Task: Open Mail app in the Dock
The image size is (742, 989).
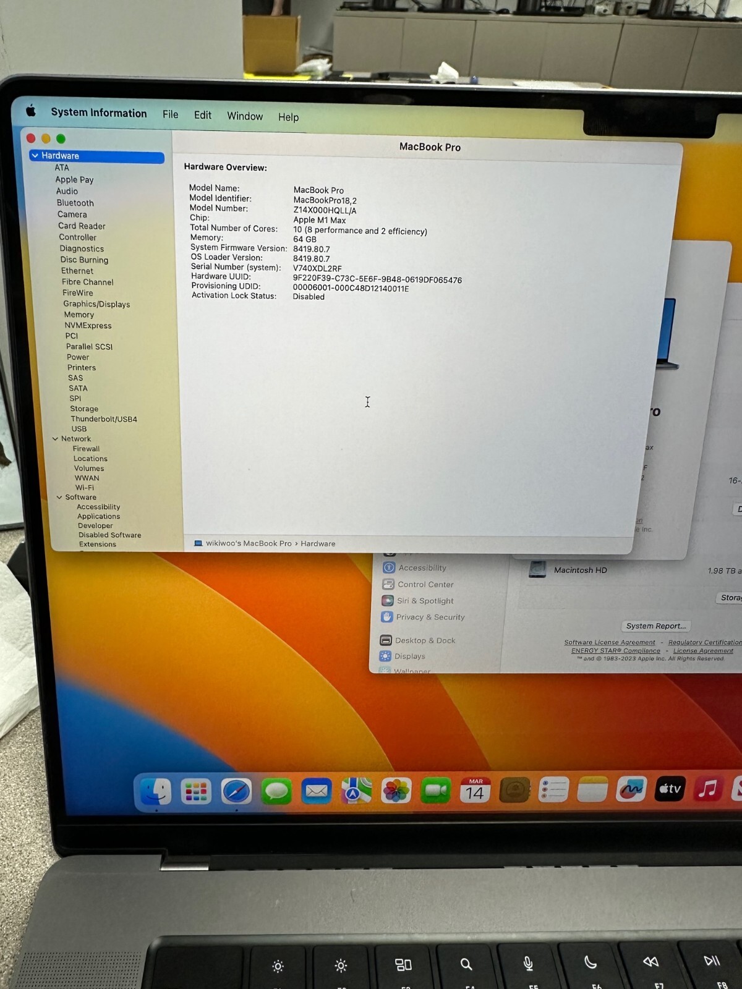Action: pos(317,791)
